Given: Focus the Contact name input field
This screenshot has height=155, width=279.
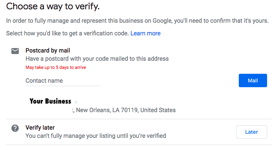Looking at the screenshot, I should coord(63,81).
